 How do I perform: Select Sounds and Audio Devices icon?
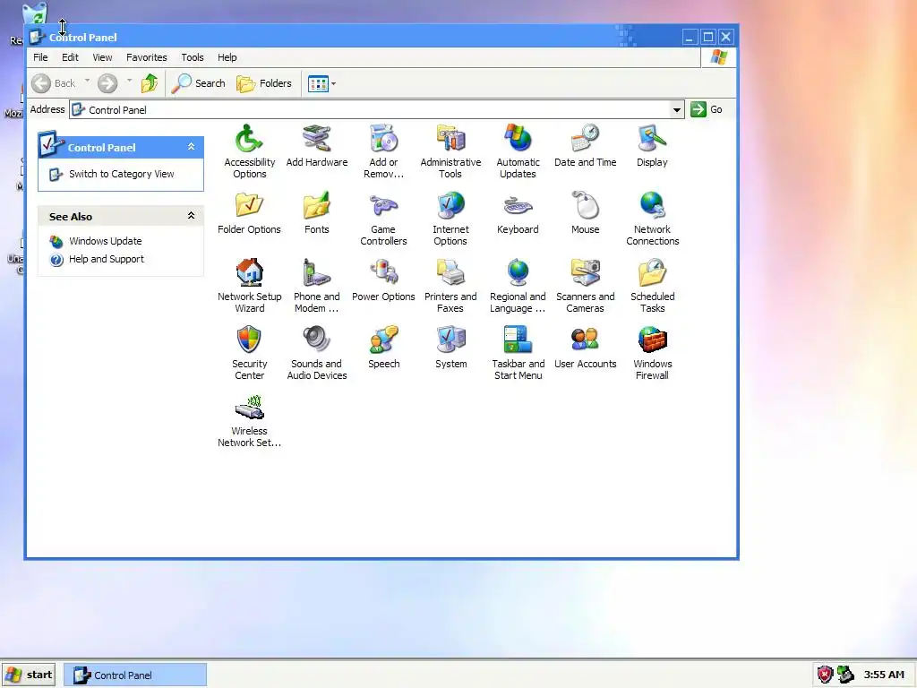[x=316, y=353]
